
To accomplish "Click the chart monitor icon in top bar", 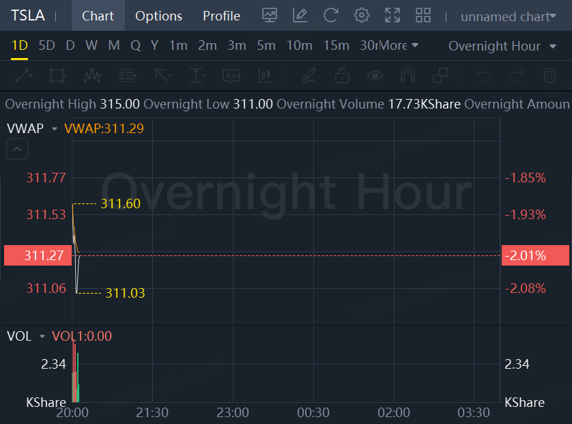I will point(270,16).
